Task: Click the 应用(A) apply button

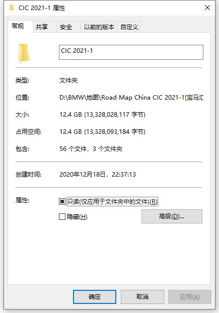Action: (190, 297)
